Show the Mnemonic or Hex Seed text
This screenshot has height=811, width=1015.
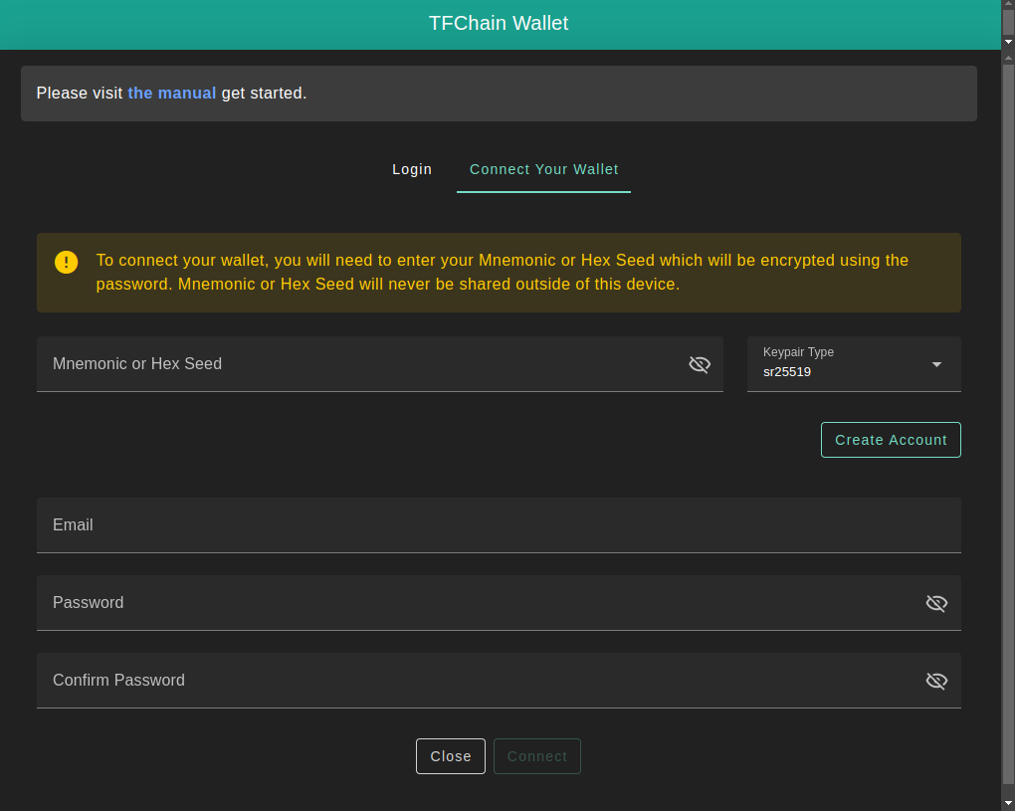point(700,364)
